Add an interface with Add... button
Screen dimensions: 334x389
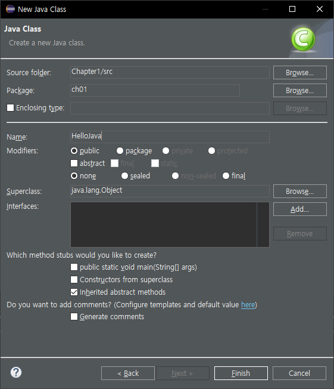[300, 209]
